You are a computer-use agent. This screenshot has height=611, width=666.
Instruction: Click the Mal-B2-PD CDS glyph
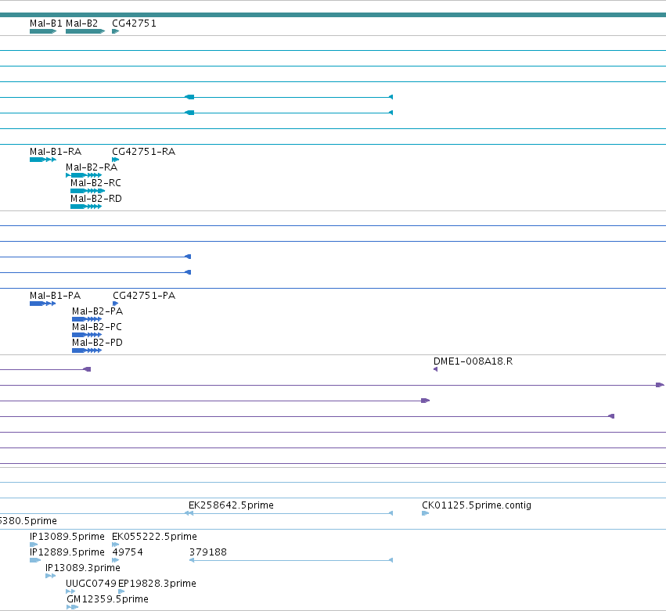click(87, 350)
